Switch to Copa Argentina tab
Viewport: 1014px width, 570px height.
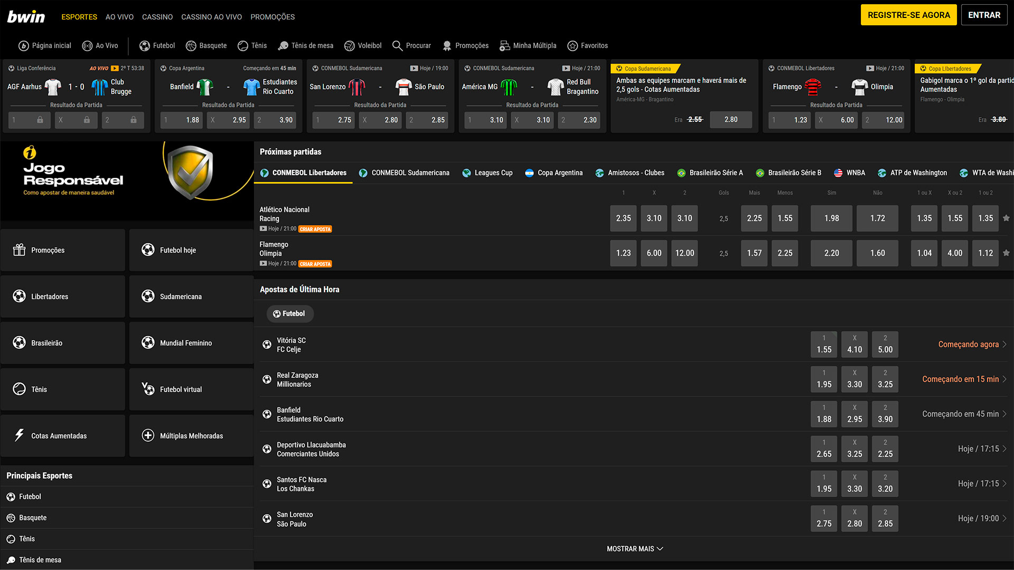[x=553, y=173]
